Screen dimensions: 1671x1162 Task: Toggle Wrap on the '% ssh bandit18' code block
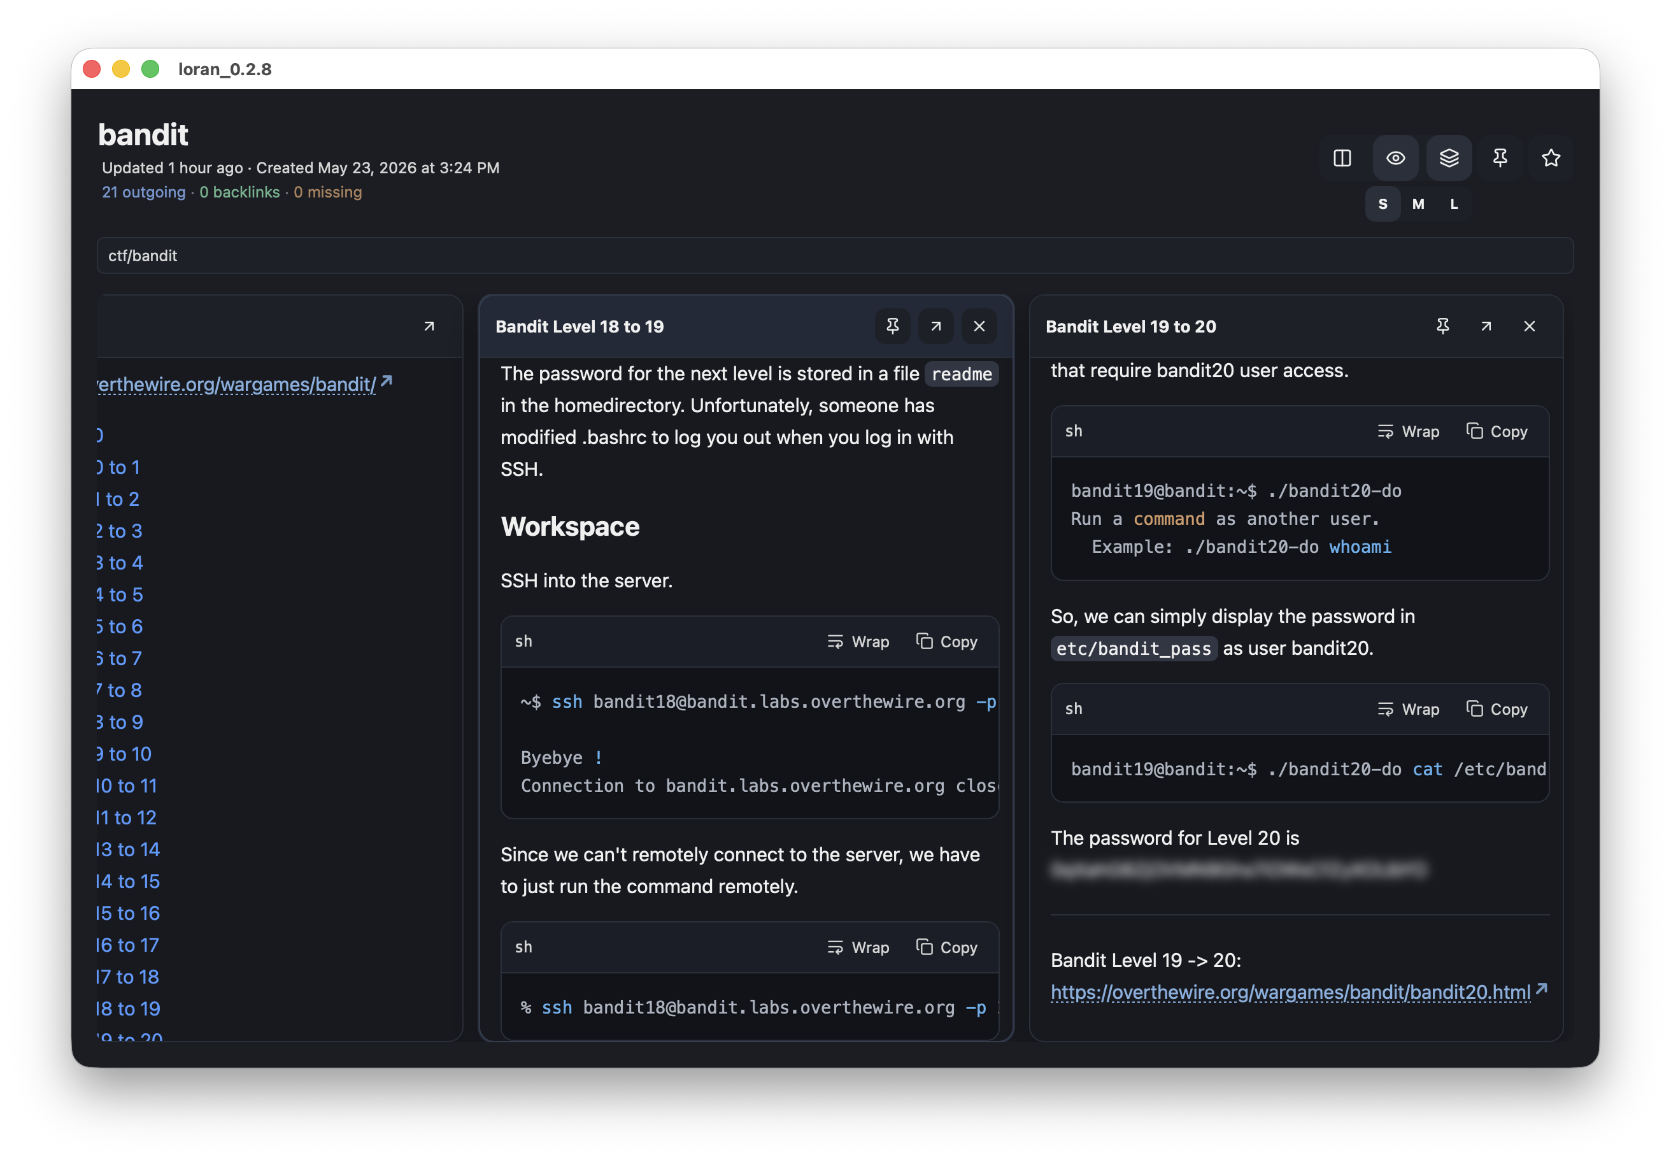pos(858,947)
